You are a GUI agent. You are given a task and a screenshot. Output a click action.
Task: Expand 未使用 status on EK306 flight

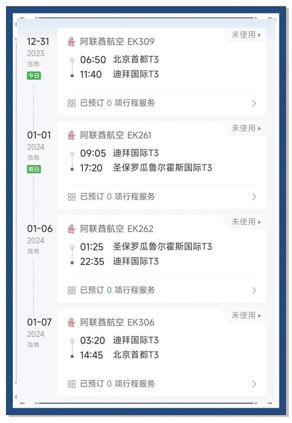click(246, 315)
